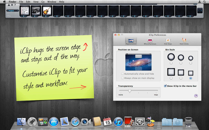Open System Preferences gears in Dock
The image size is (209, 130).
point(140,121)
